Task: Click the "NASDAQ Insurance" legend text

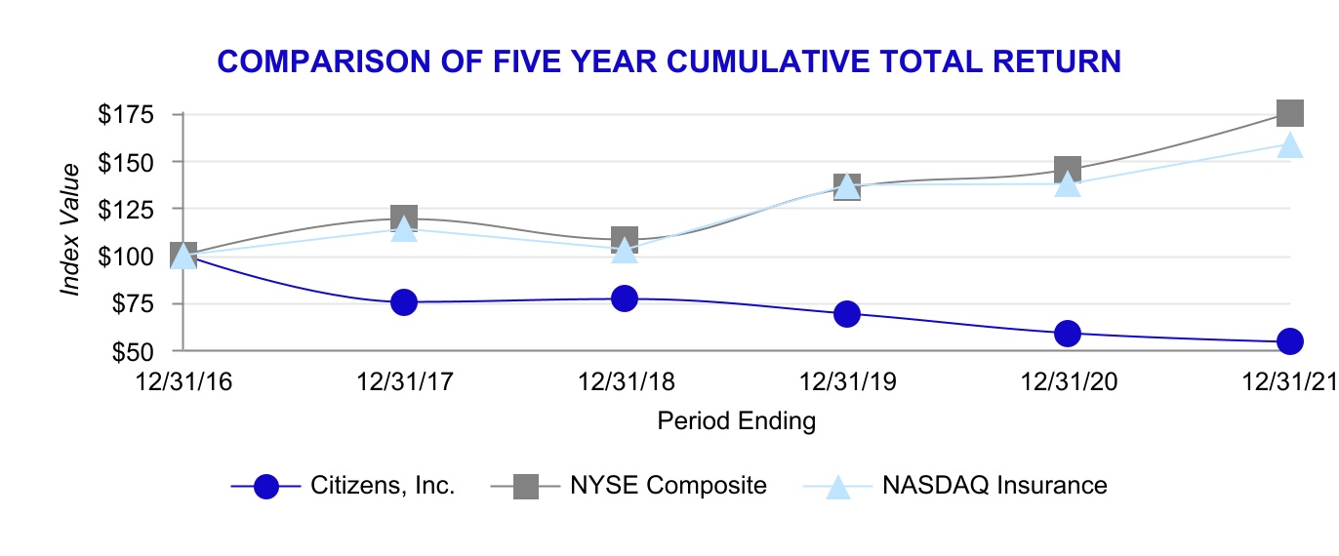Action: tap(994, 486)
